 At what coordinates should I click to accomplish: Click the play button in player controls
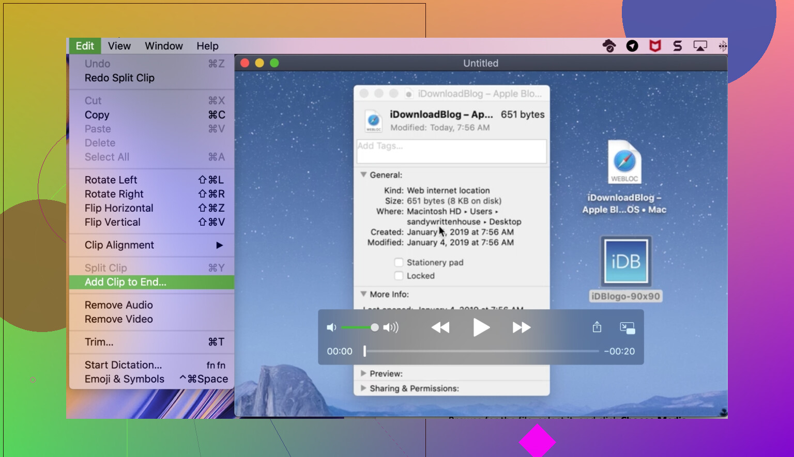pos(481,327)
